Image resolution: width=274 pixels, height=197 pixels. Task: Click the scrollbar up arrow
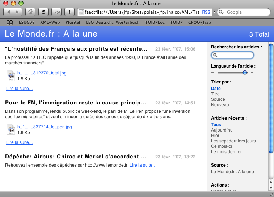pyautogui.click(x=271, y=182)
